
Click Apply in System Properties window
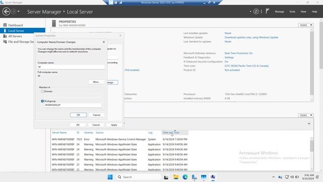click(x=114, y=125)
